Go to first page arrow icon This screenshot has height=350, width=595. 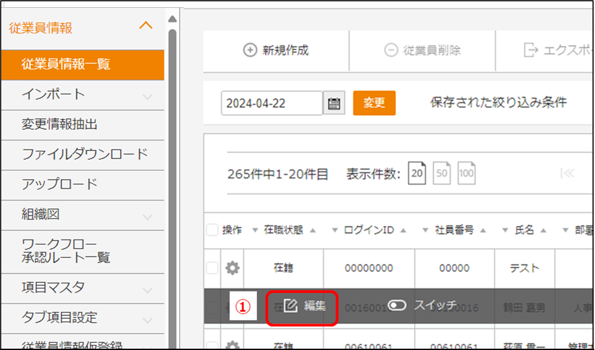pos(567,173)
